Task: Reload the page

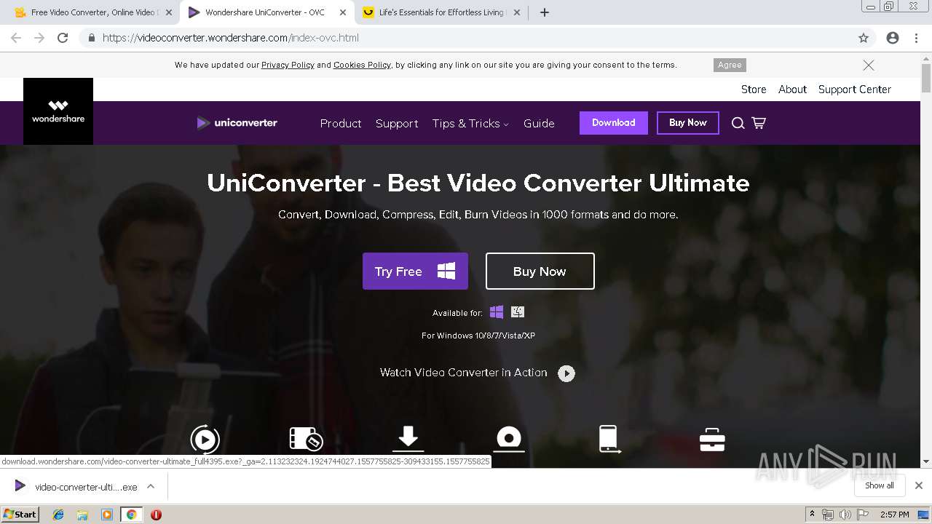Action: pos(63,38)
